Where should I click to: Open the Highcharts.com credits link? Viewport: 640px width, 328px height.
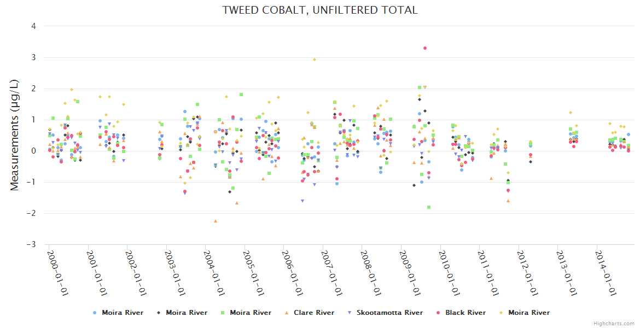614,324
